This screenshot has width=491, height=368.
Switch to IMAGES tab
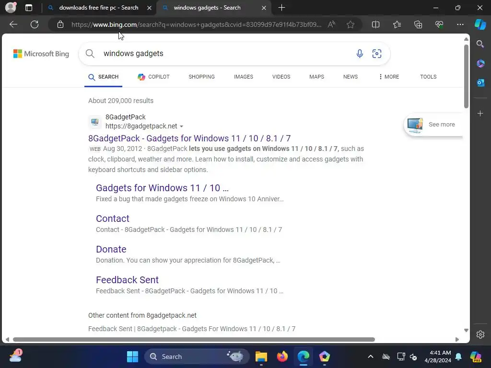pyautogui.click(x=243, y=77)
